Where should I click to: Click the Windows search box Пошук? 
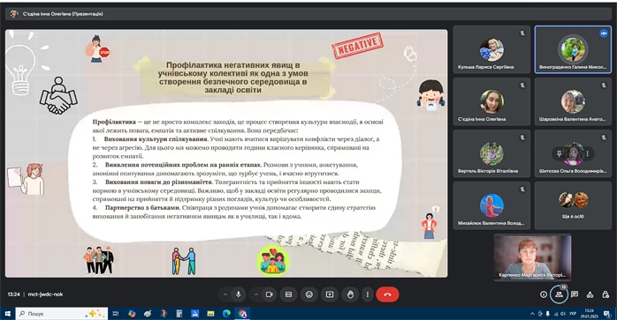coord(61,313)
